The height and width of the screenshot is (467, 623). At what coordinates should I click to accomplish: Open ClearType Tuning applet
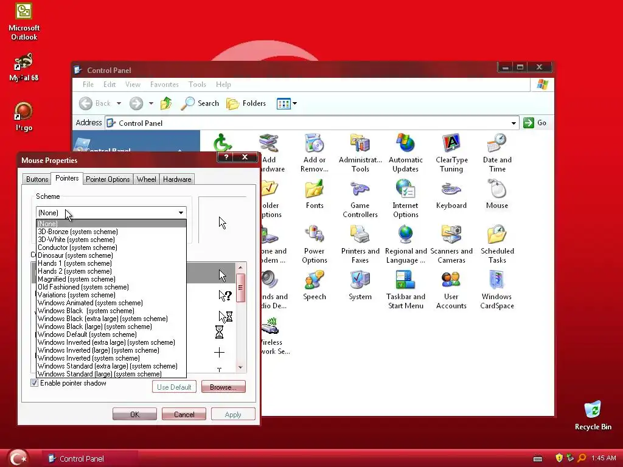[451, 153]
